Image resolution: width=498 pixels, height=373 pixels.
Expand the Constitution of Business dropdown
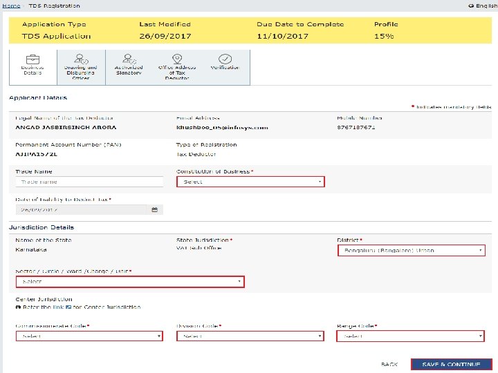click(x=250, y=182)
